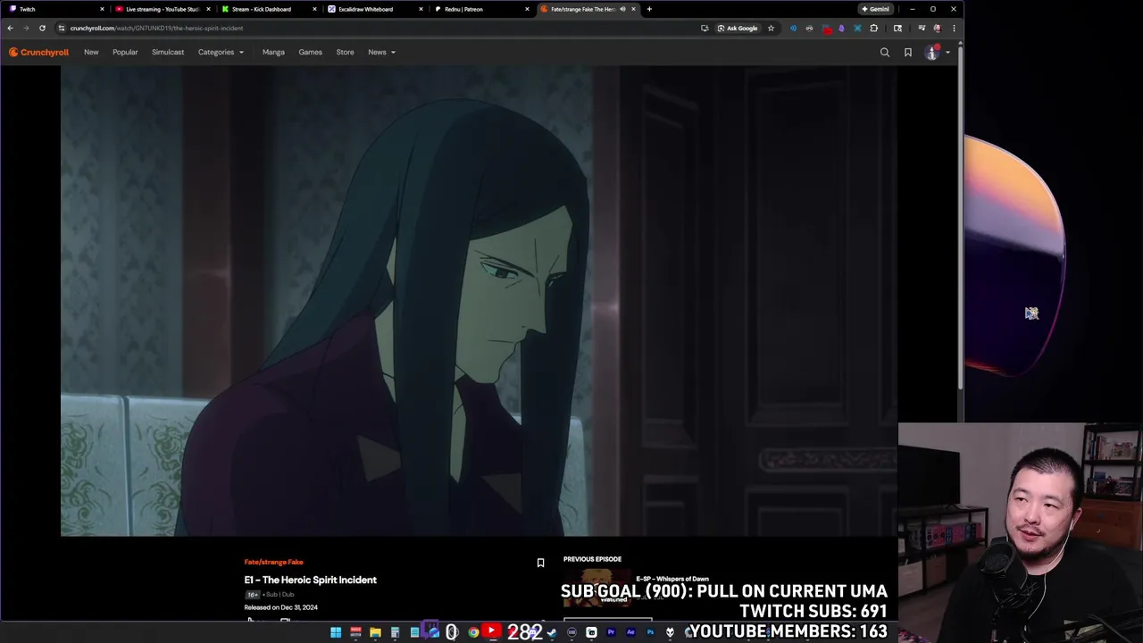Open Chrome three-dot menu
This screenshot has width=1143, height=643.
954,28
